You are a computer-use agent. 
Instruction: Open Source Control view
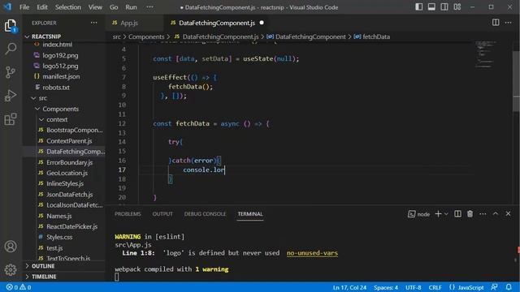(x=11, y=72)
